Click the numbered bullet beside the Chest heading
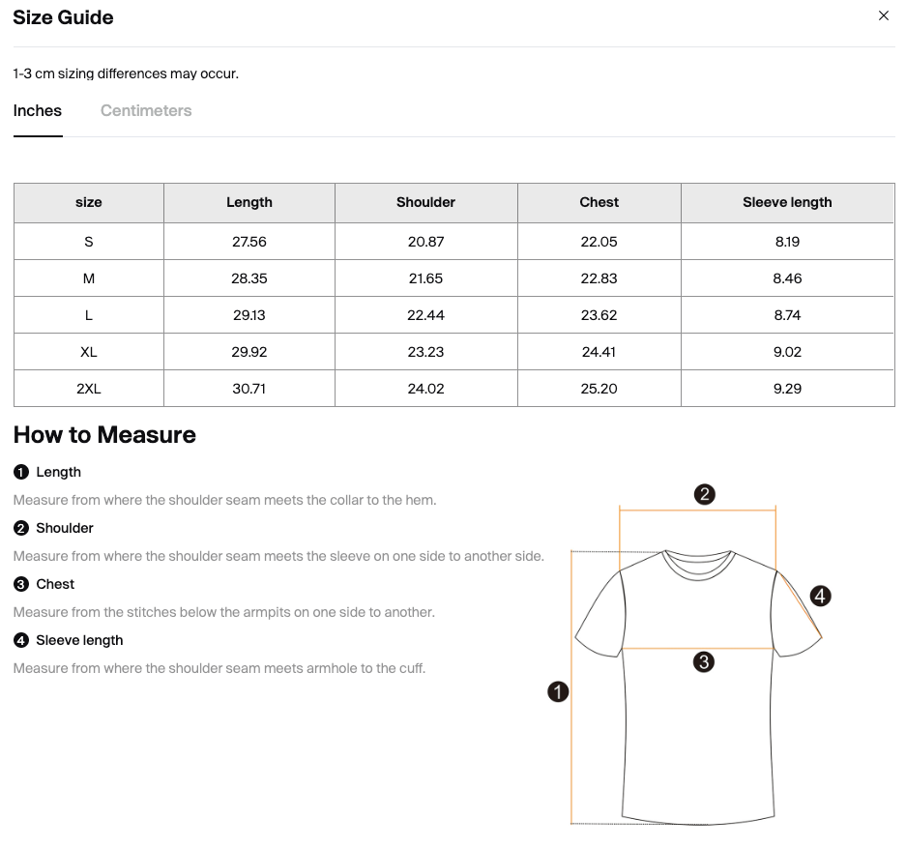The height and width of the screenshot is (847, 906). [21, 585]
